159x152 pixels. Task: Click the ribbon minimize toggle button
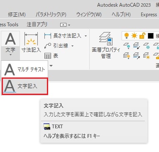pos(63,25)
